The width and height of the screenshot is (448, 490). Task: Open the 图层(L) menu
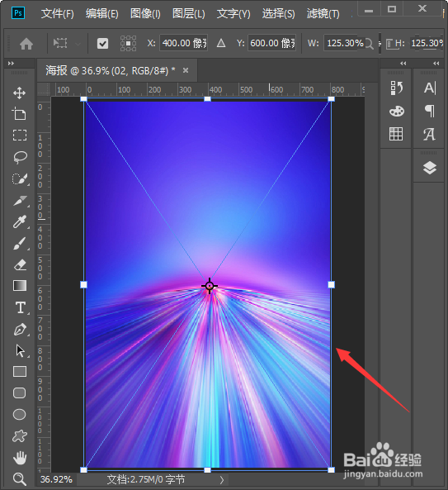pyautogui.click(x=189, y=14)
